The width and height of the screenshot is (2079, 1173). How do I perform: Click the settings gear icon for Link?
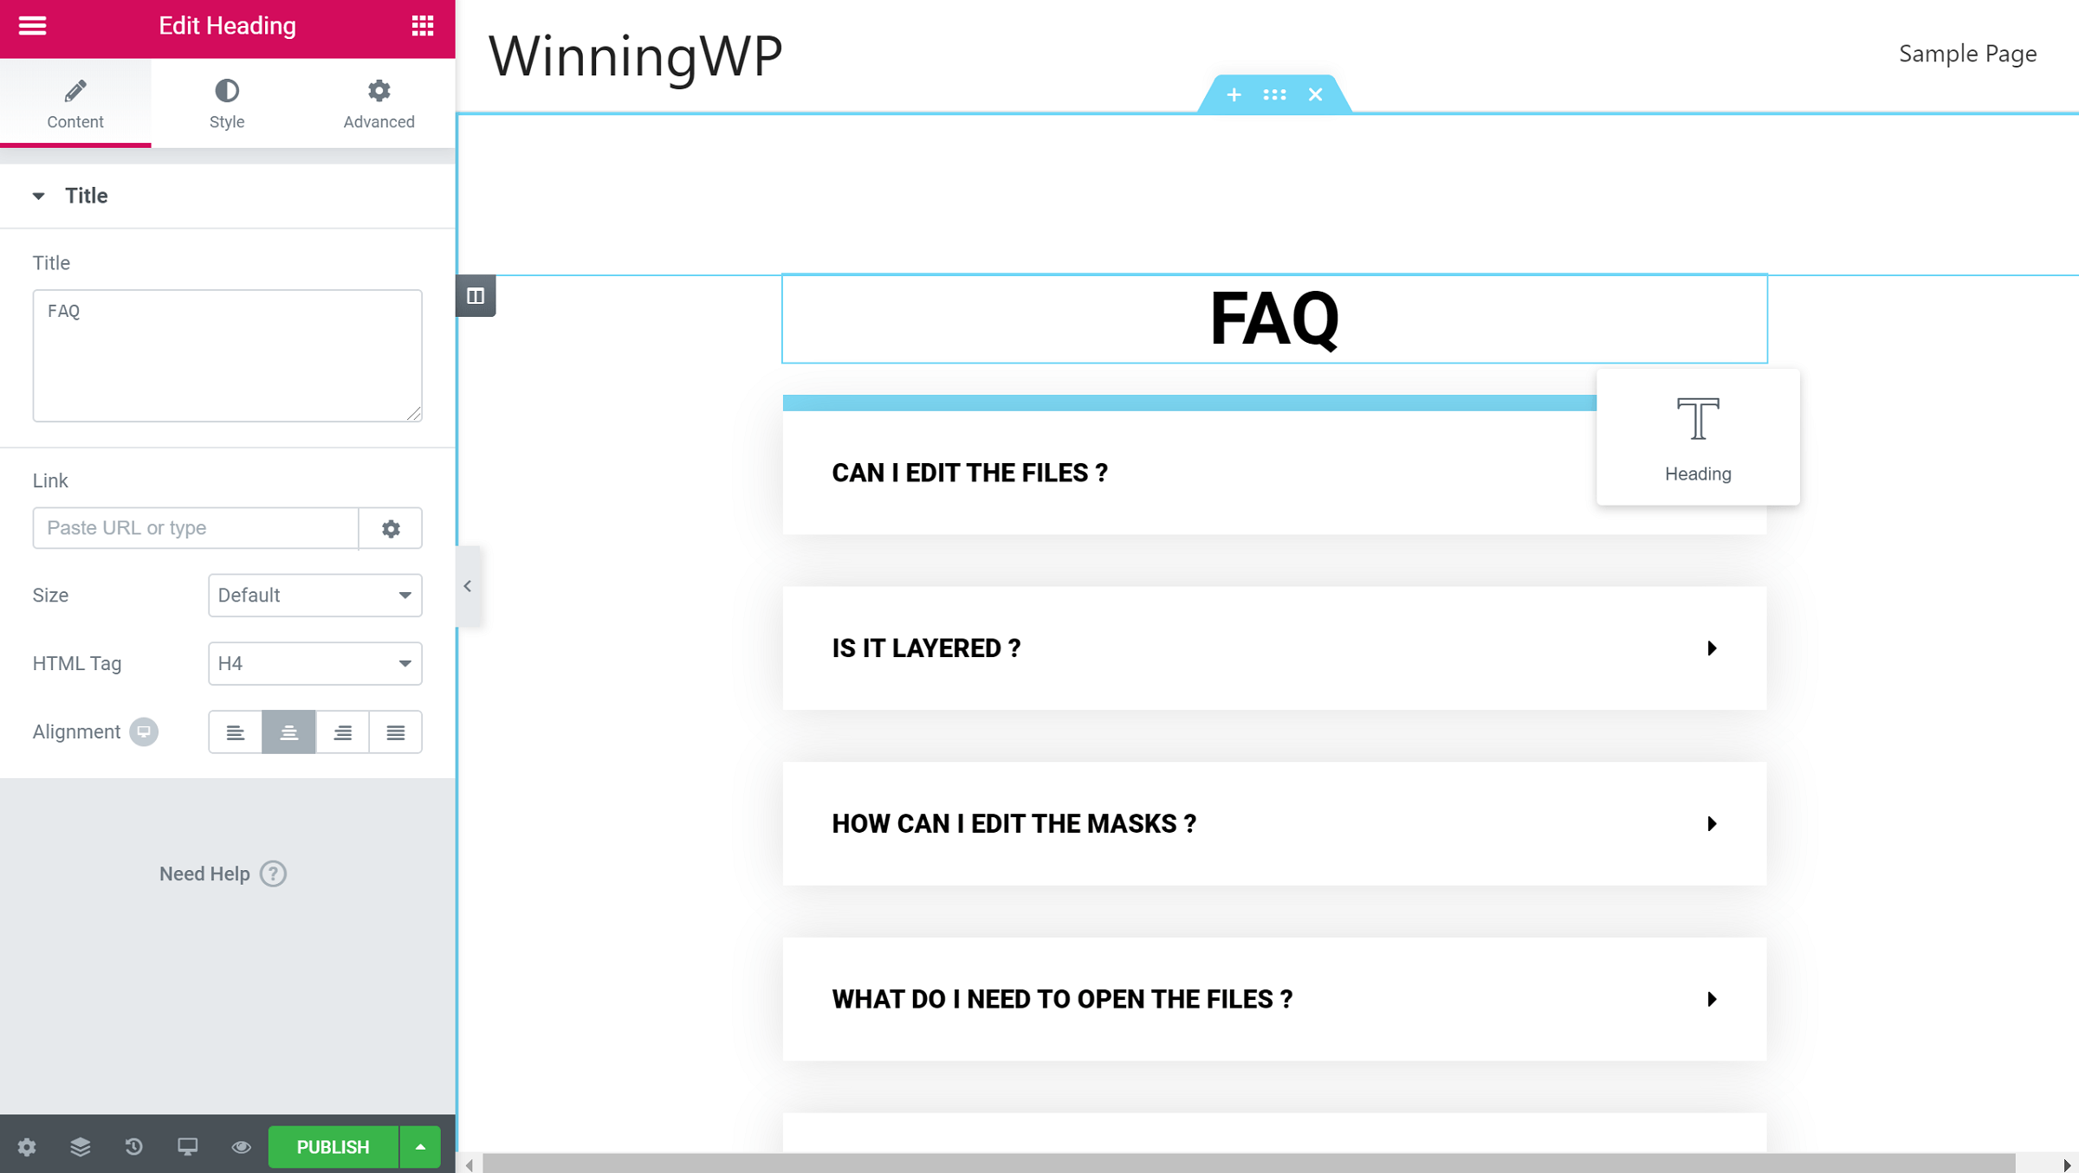[x=392, y=528]
